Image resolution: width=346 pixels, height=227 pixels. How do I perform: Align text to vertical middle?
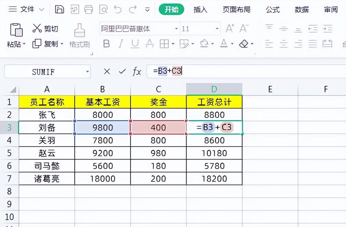[x=283, y=28]
